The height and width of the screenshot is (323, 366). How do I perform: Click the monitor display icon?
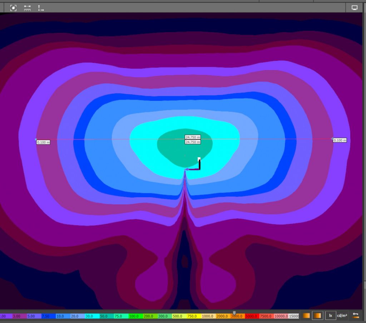(x=355, y=8)
